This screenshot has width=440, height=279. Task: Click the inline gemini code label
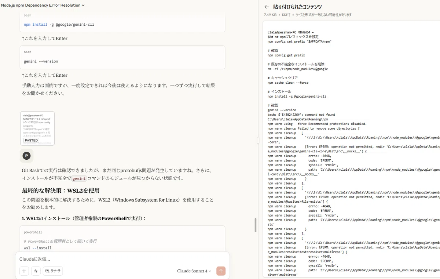click(x=79, y=178)
